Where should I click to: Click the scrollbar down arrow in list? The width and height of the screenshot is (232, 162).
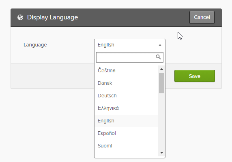pos(161,153)
